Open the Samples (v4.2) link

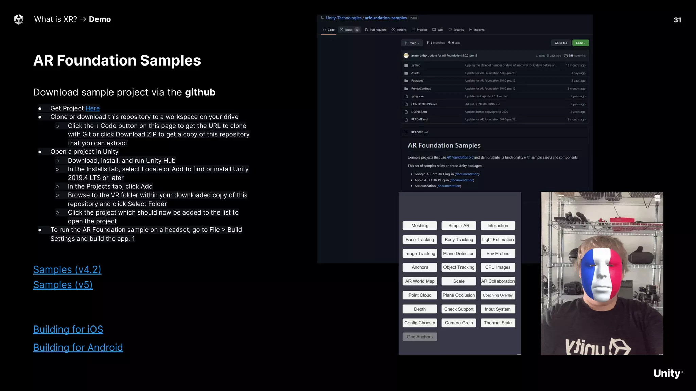point(67,269)
